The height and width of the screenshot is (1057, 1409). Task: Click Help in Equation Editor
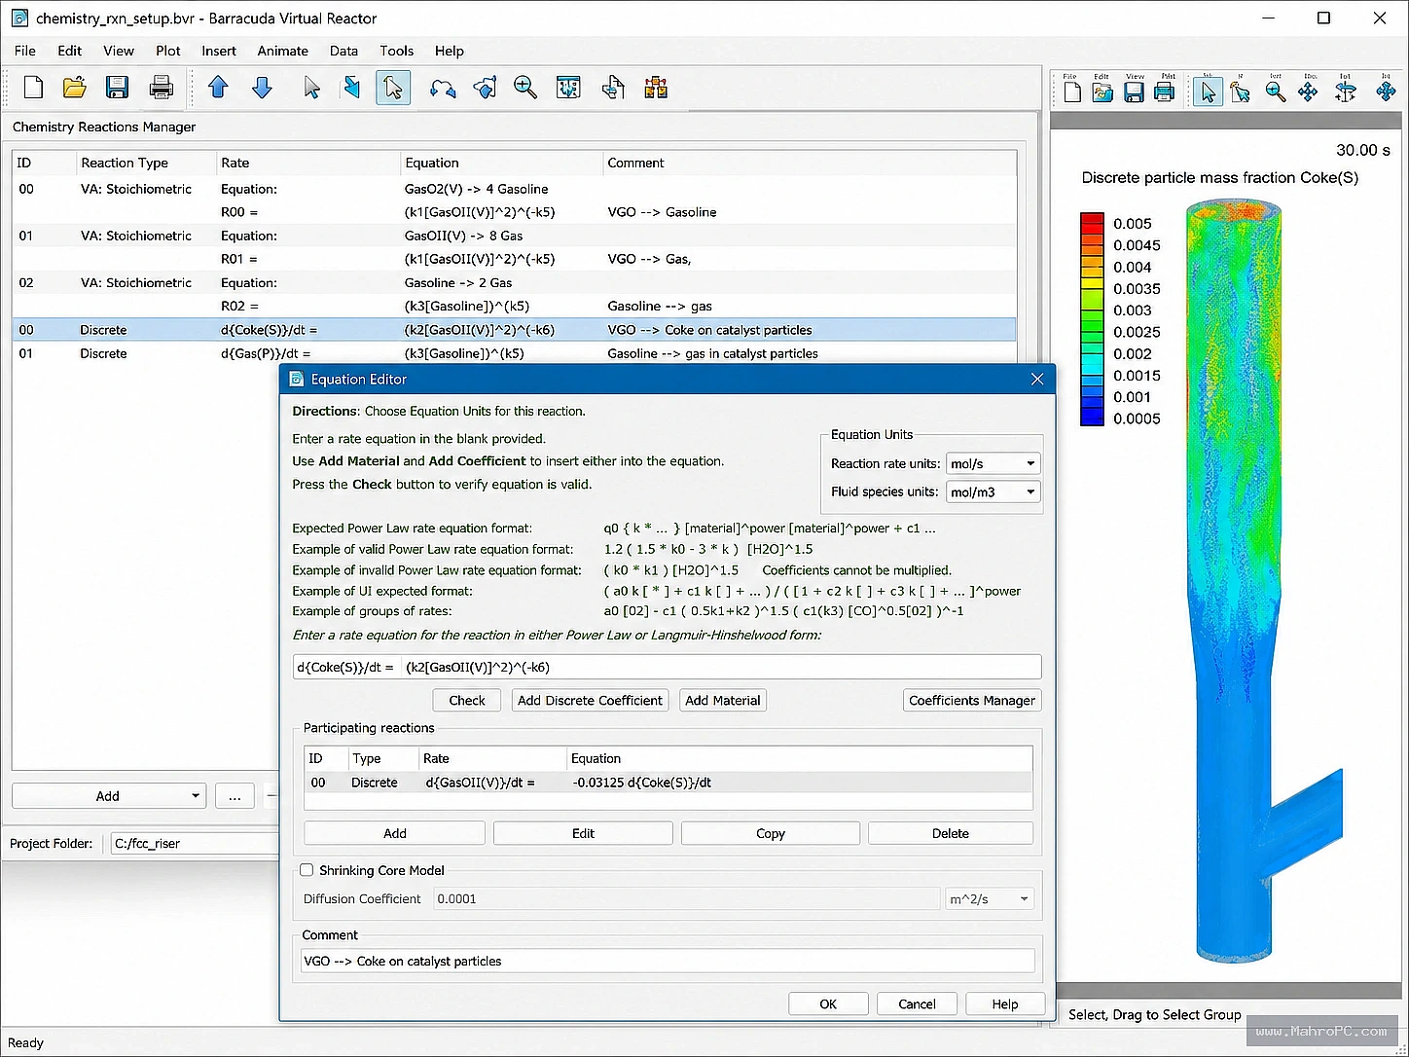pos(1005,1003)
